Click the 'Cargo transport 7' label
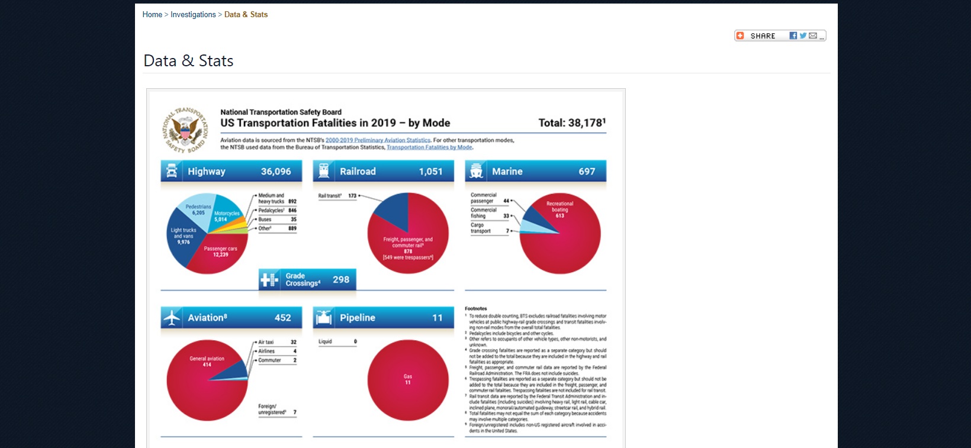971x448 pixels. 490,228
